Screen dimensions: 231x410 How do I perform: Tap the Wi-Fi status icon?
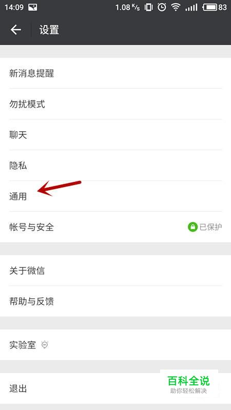click(x=176, y=7)
